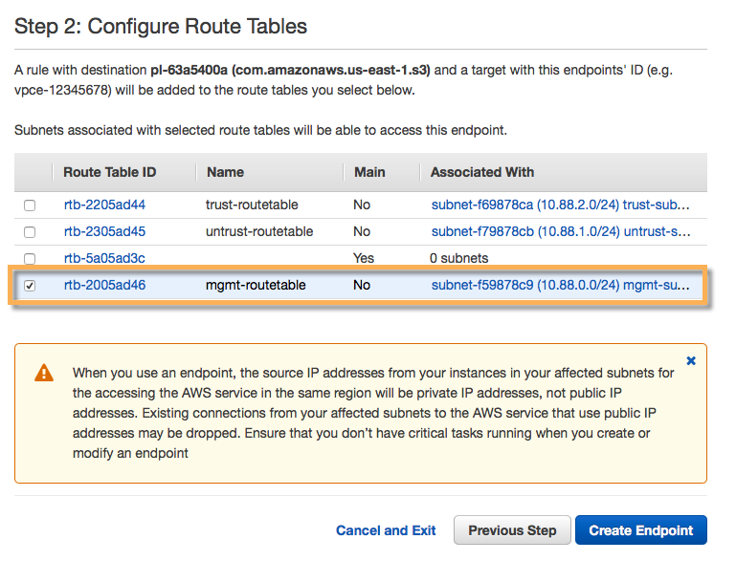The height and width of the screenshot is (561, 736).
Task: Open subnet-f59878c9 mgmt subnet link
Action: [560, 285]
